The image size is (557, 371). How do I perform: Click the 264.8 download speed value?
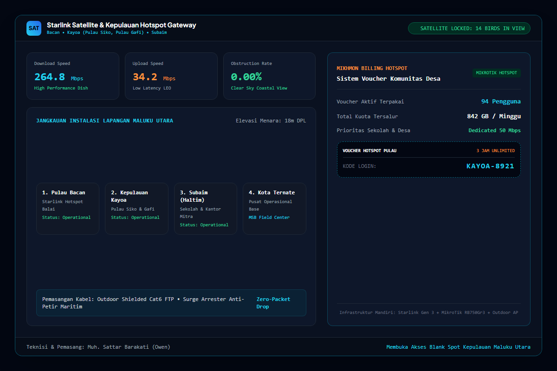coord(50,77)
